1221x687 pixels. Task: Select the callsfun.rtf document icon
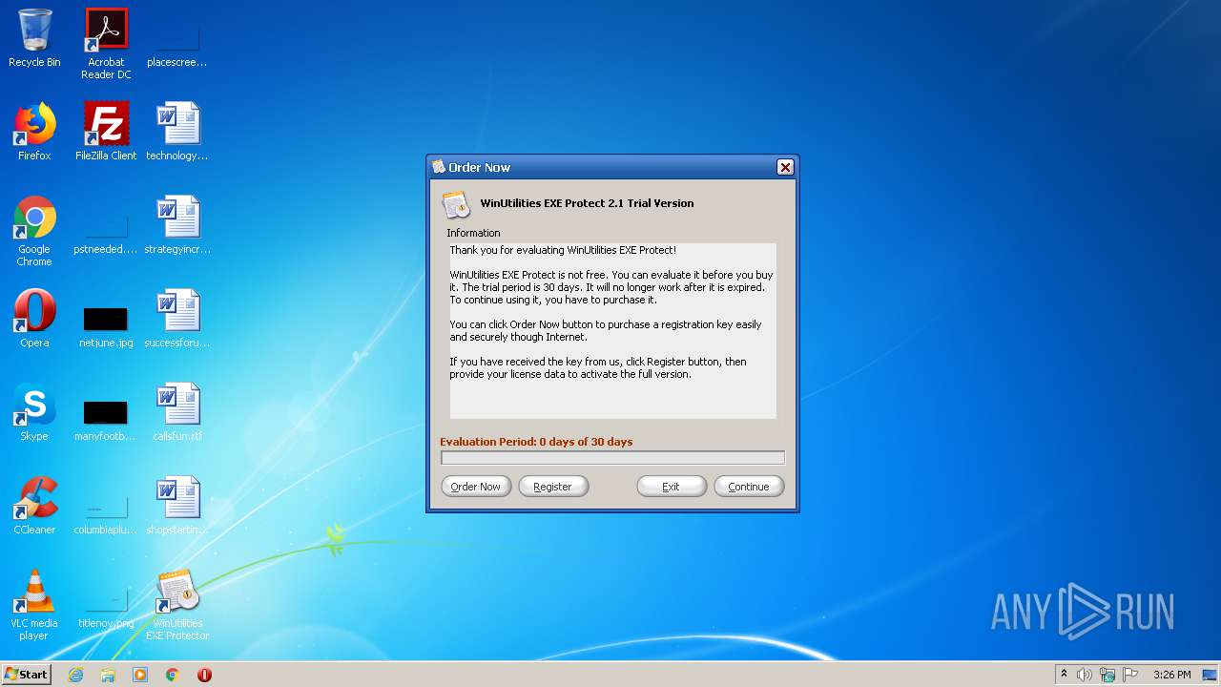[177, 412]
